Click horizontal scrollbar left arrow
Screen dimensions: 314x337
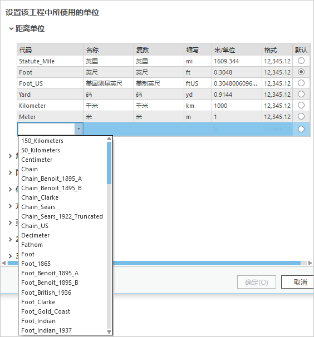4,263
